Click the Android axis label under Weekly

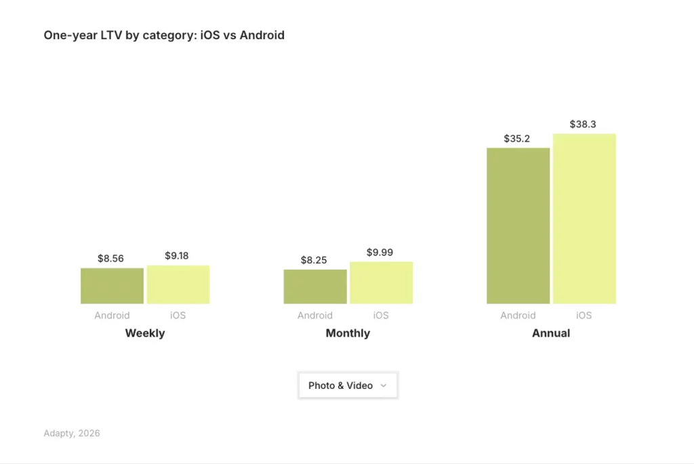[x=112, y=315]
